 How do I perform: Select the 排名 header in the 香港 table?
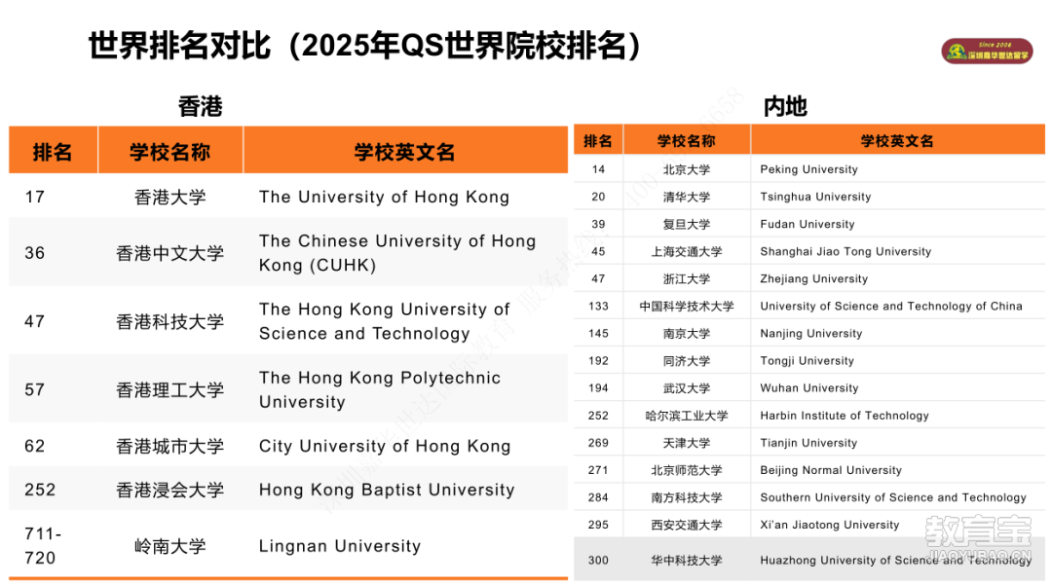click(53, 152)
